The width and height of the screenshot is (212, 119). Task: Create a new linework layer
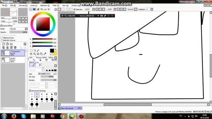click(x=7, y=44)
